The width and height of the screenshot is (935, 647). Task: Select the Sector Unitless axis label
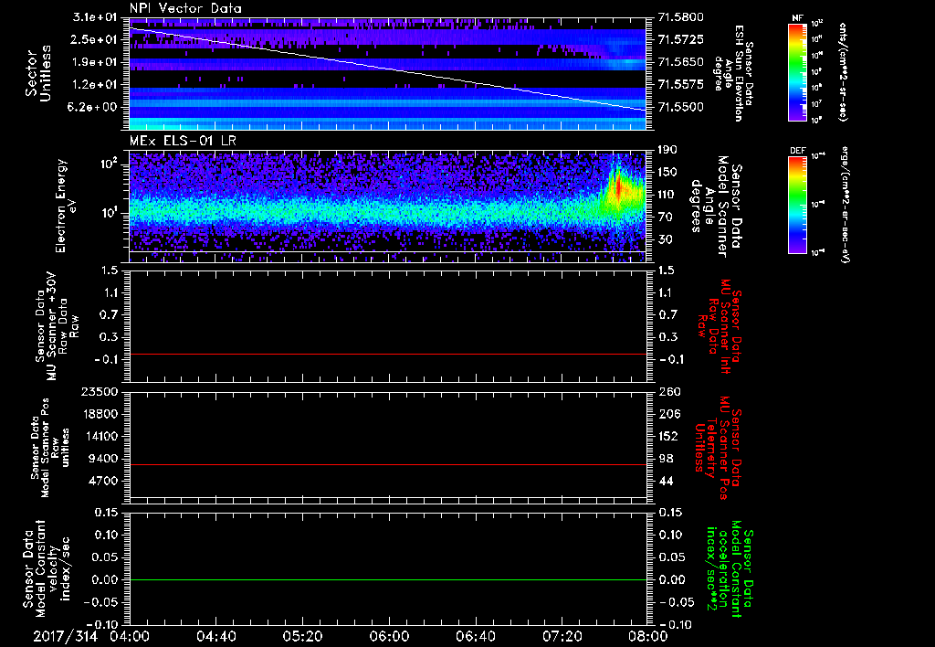tap(37, 73)
